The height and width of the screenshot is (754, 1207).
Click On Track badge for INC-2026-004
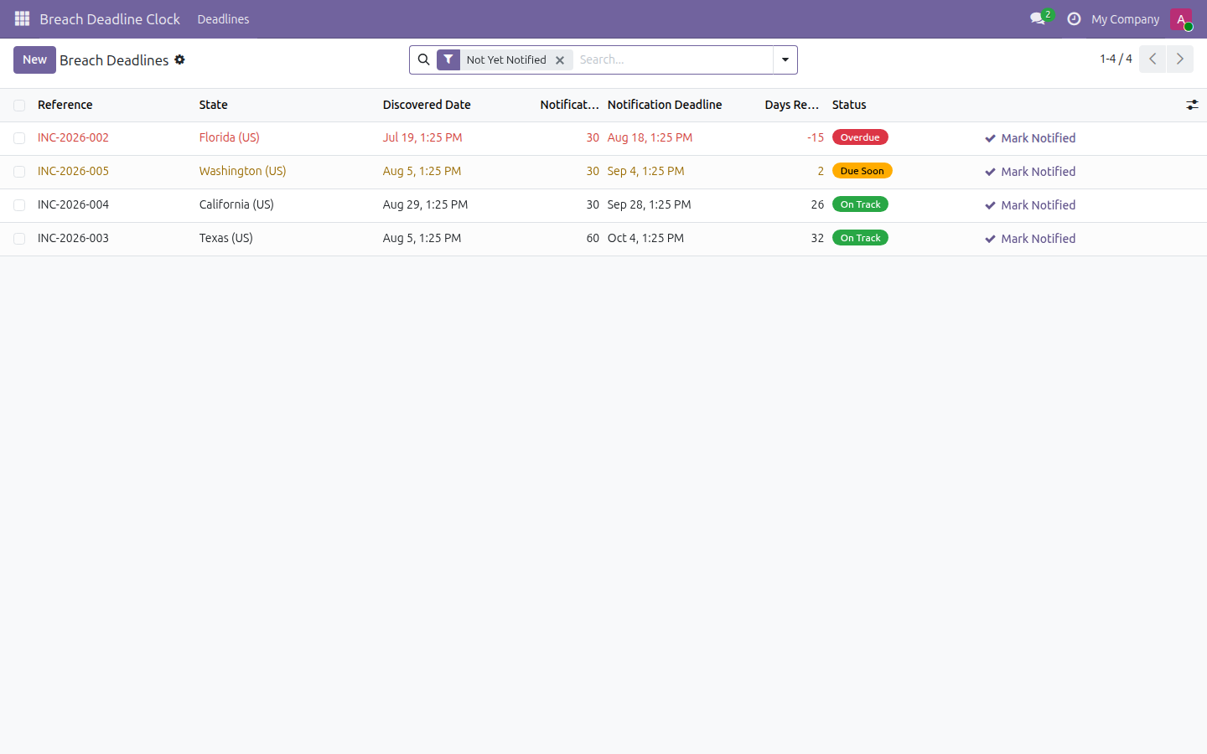[x=860, y=204]
